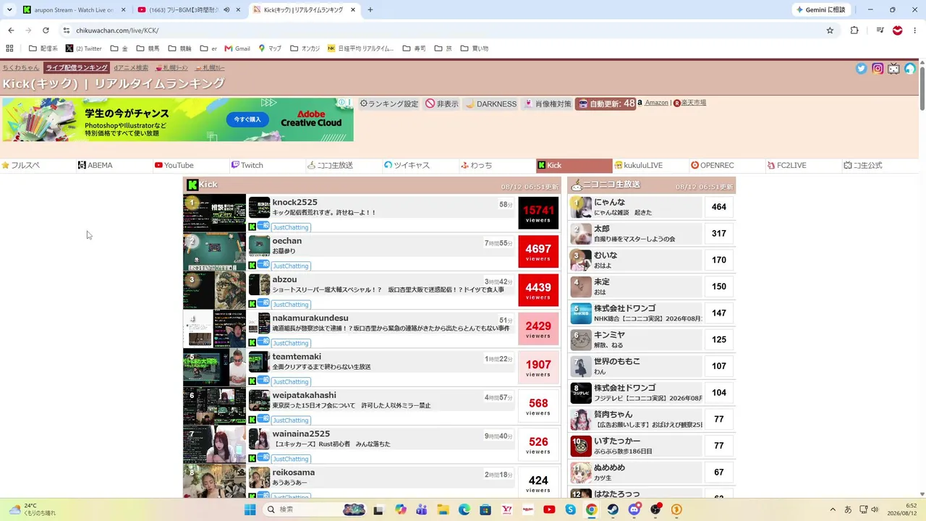926x521 pixels.
Task: Open Windows Start menu
Action: (x=250, y=509)
